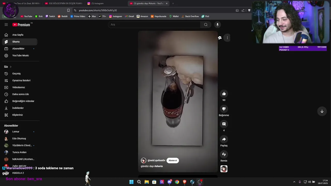
Task: Open the Twitch bookmark
Action: pos(50,16)
